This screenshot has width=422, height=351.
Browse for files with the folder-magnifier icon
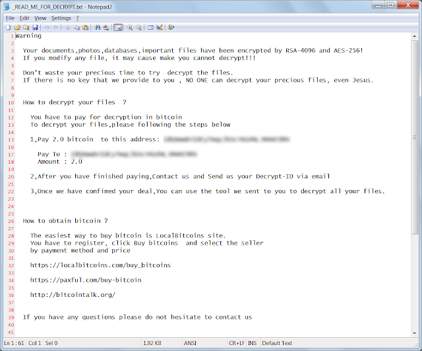[26, 28]
